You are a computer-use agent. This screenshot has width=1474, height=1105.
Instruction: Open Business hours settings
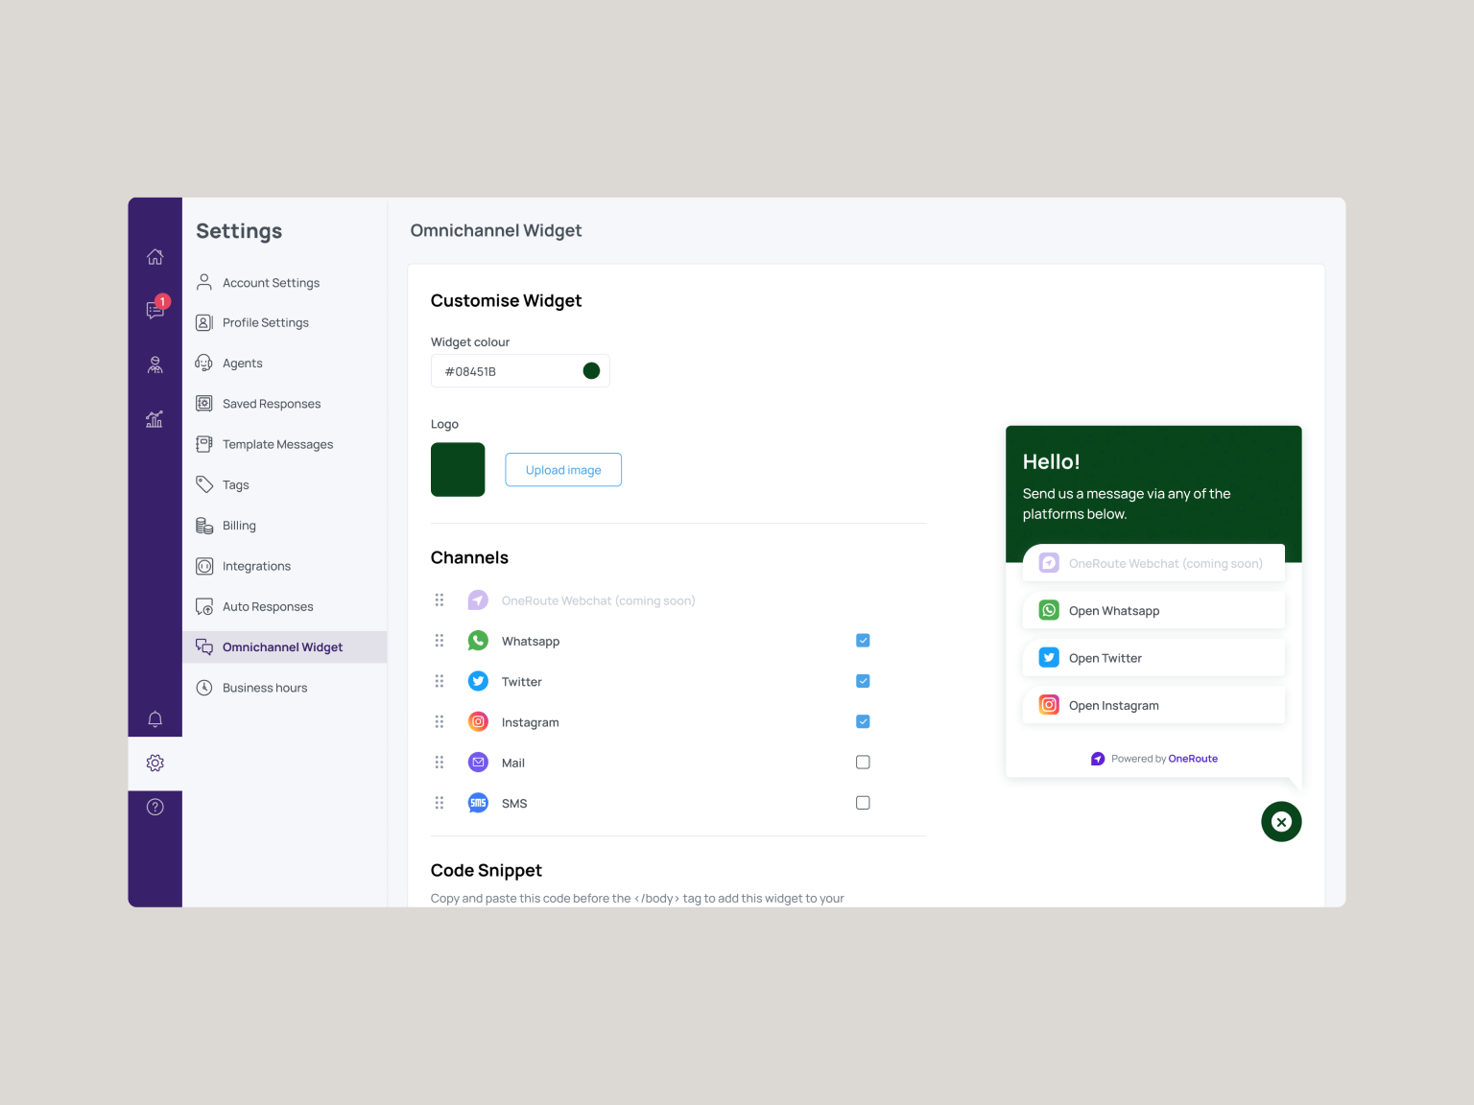point(284,688)
